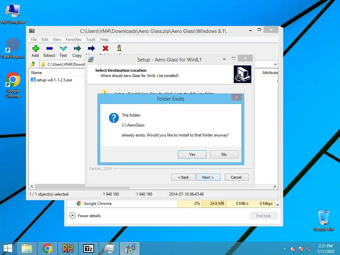Click the C:\AeroGlass path text in the dialog
The image size is (340, 255).
(133, 125)
